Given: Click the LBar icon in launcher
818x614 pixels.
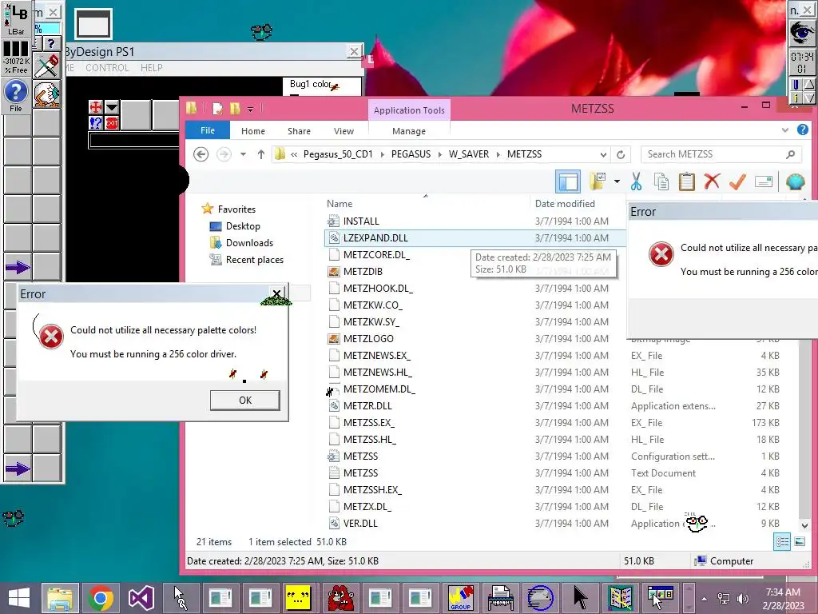Looking at the screenshot, I should [16, 19].
